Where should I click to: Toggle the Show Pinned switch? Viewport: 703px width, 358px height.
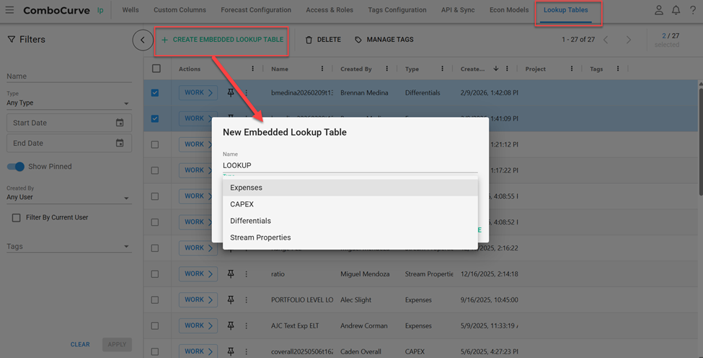coord(16,167)
